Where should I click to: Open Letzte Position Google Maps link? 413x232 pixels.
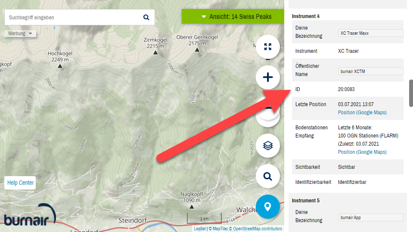pos(362,113)
